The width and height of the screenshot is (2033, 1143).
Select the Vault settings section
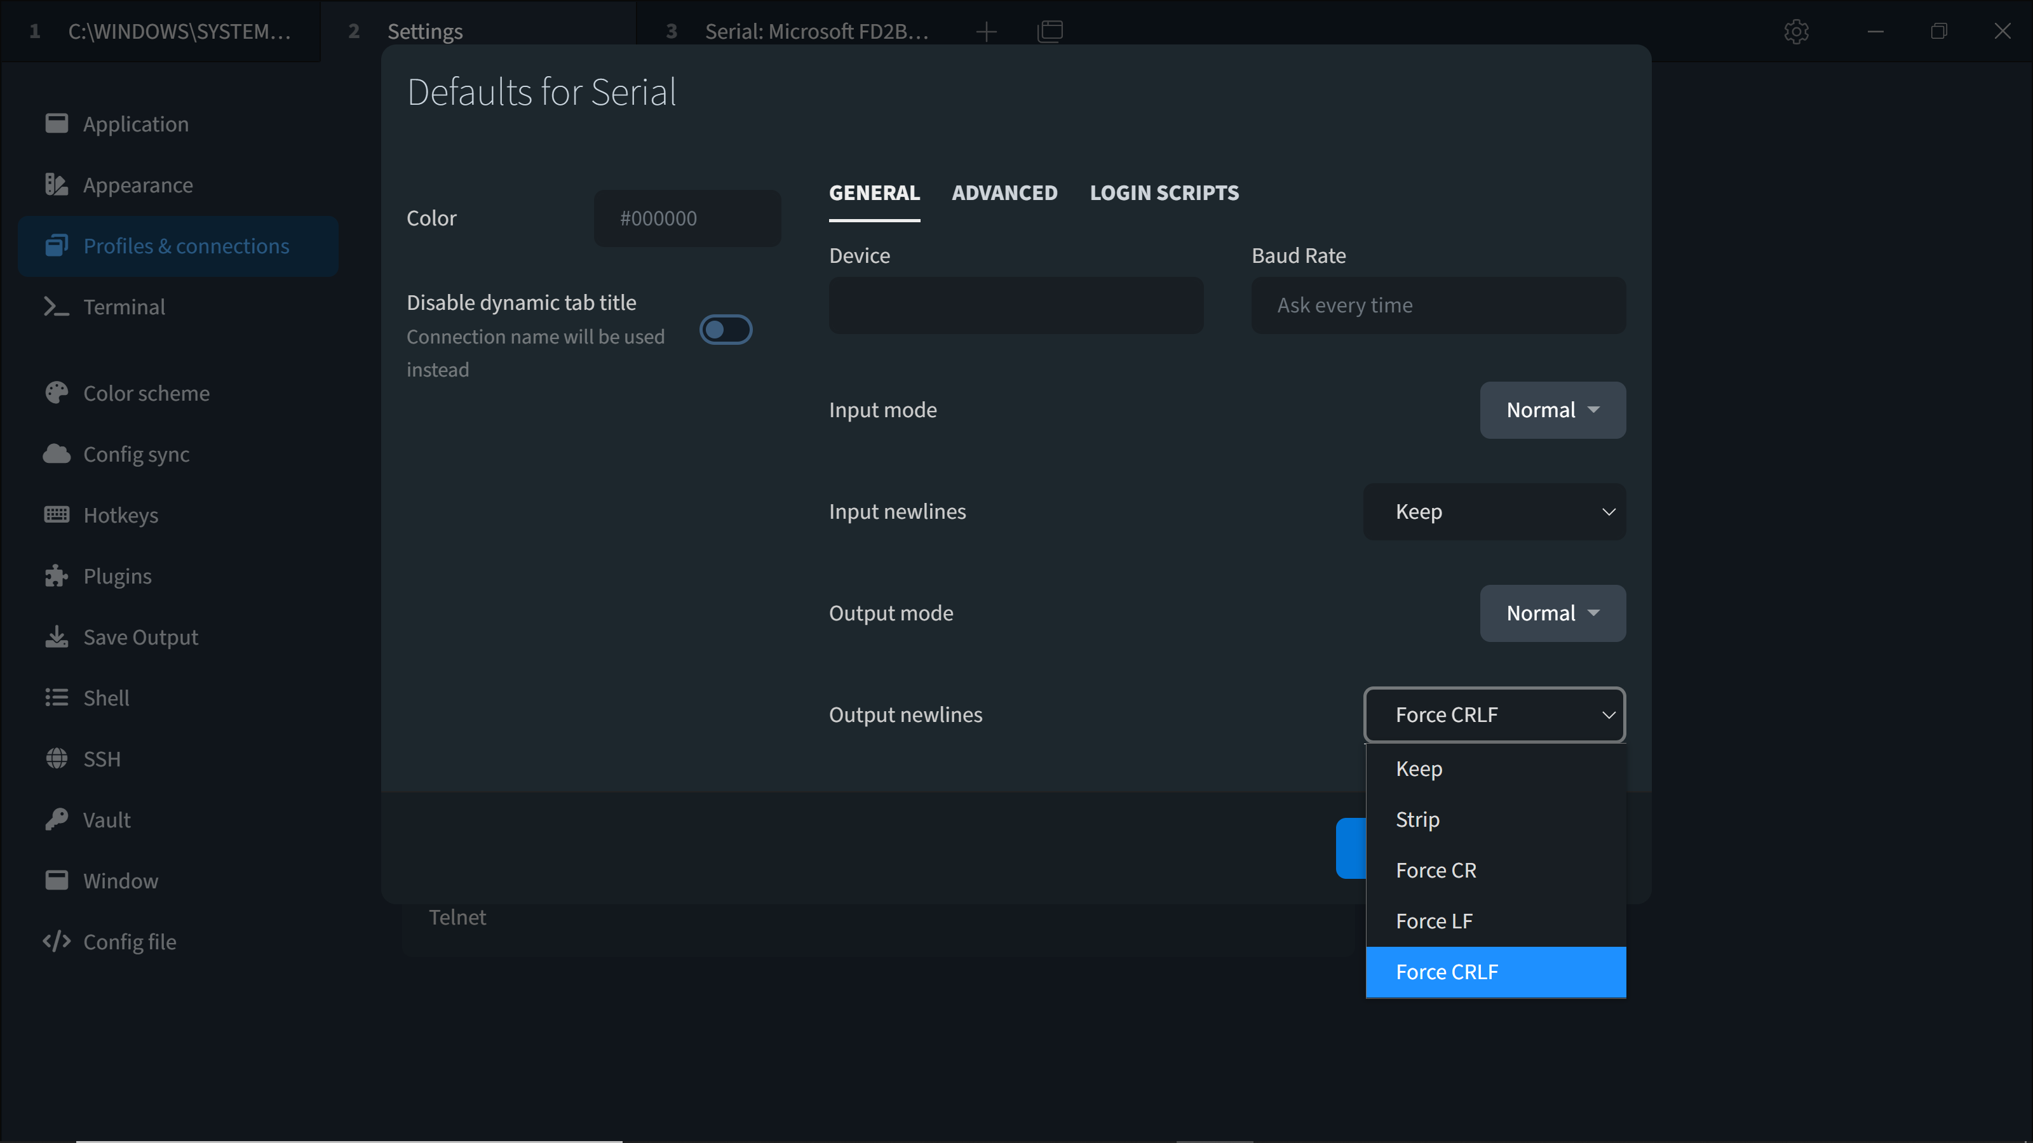[107, 820]
